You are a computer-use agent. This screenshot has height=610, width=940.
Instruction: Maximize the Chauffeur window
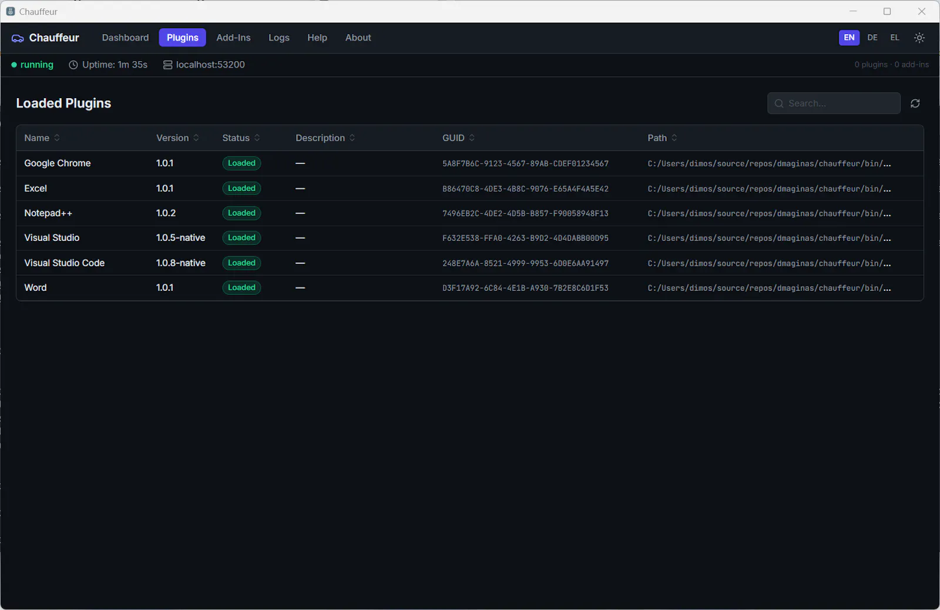tap(887, 11)
